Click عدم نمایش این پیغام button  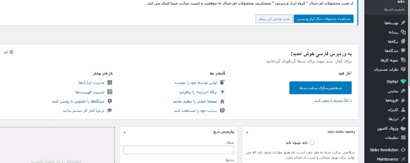pyautogui.click(x=274, y=19)
